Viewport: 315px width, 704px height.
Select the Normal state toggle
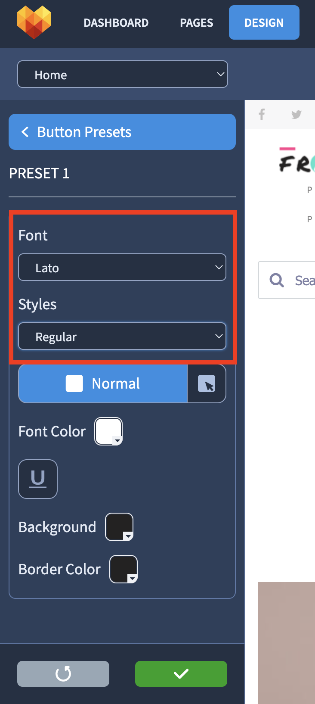click(x=103, y=384)
